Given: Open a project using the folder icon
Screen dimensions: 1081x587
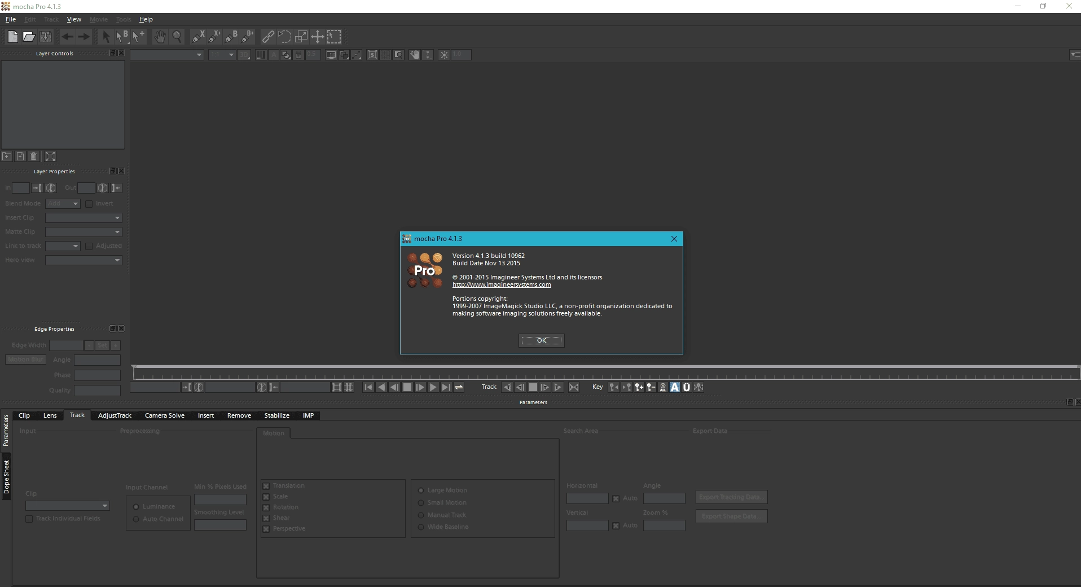Looking at the screenshot, I should [x=29, y=37].
